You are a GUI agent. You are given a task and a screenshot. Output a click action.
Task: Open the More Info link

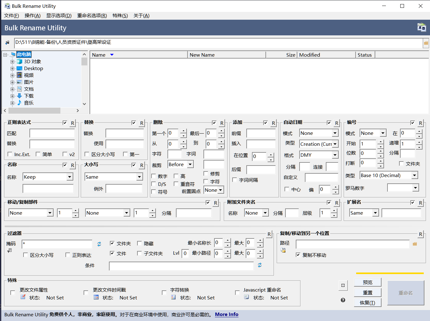point(227,314)
